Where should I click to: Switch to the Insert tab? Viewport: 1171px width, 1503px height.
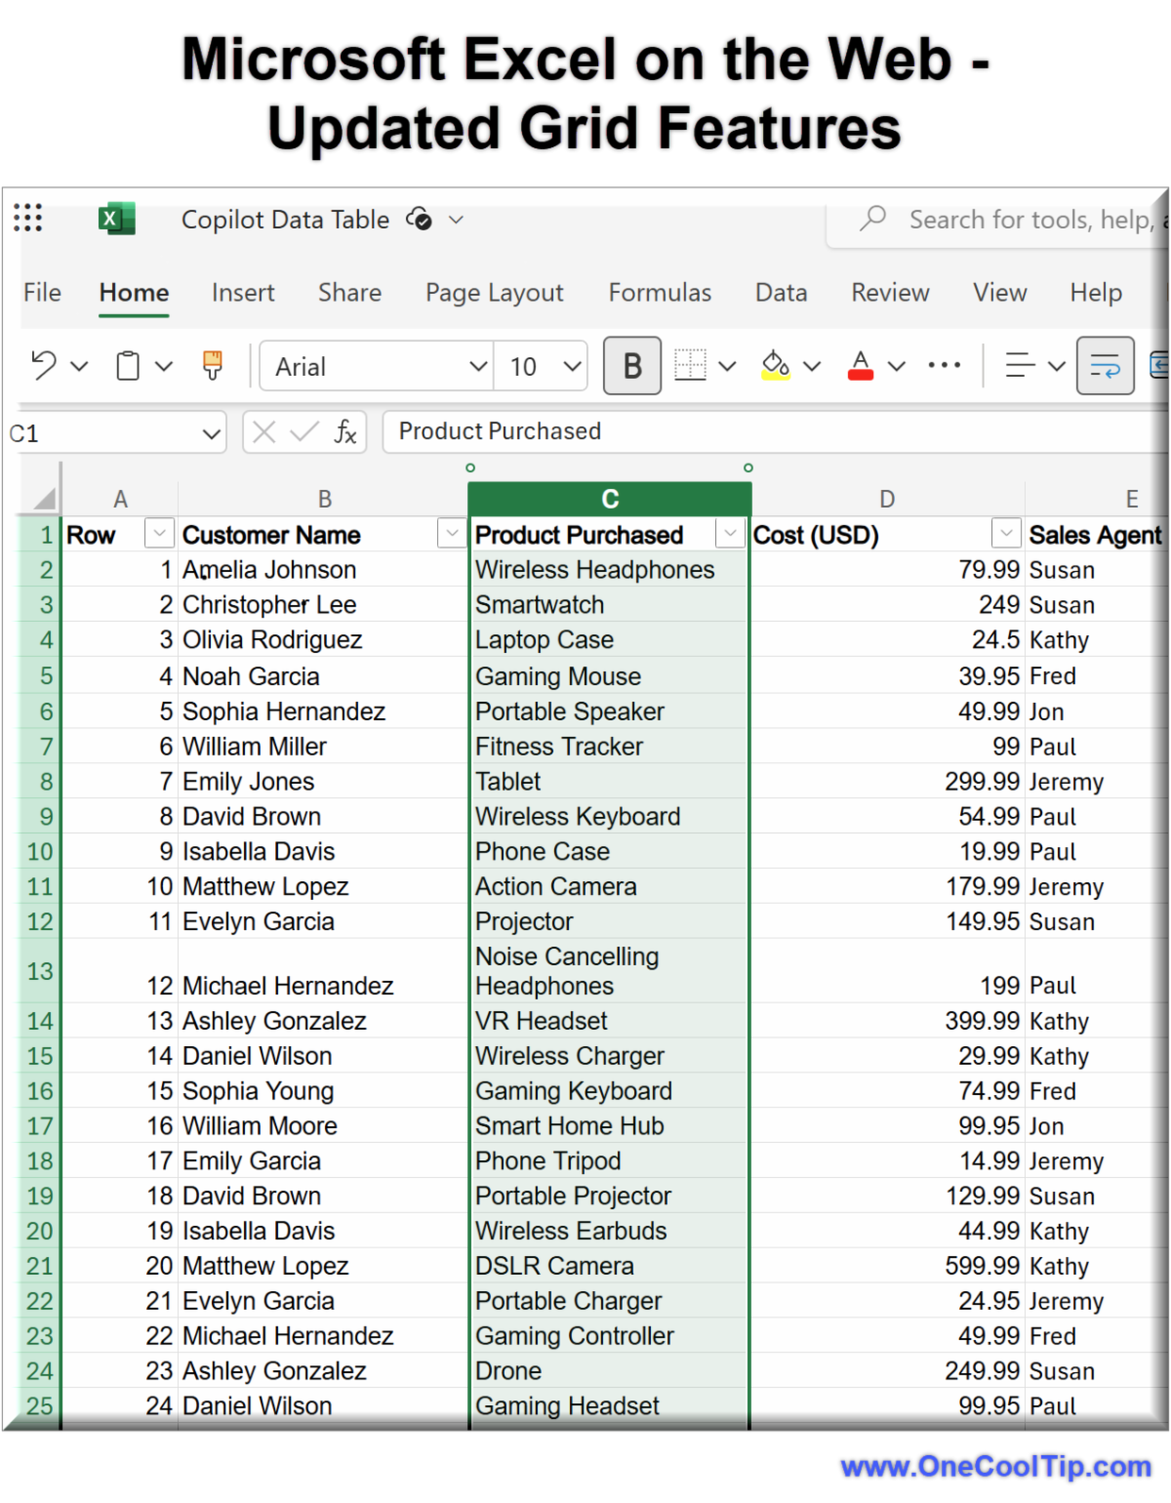[x=243, y=293]
